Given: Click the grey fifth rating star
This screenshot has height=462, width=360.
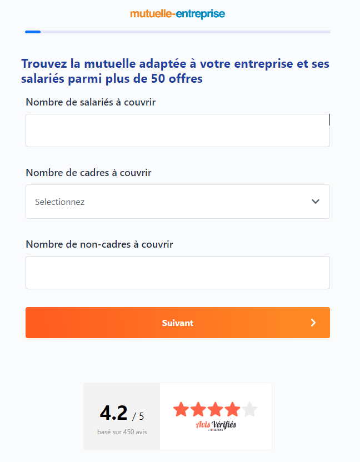Looking at the screenshot, I should coord(249,409).
